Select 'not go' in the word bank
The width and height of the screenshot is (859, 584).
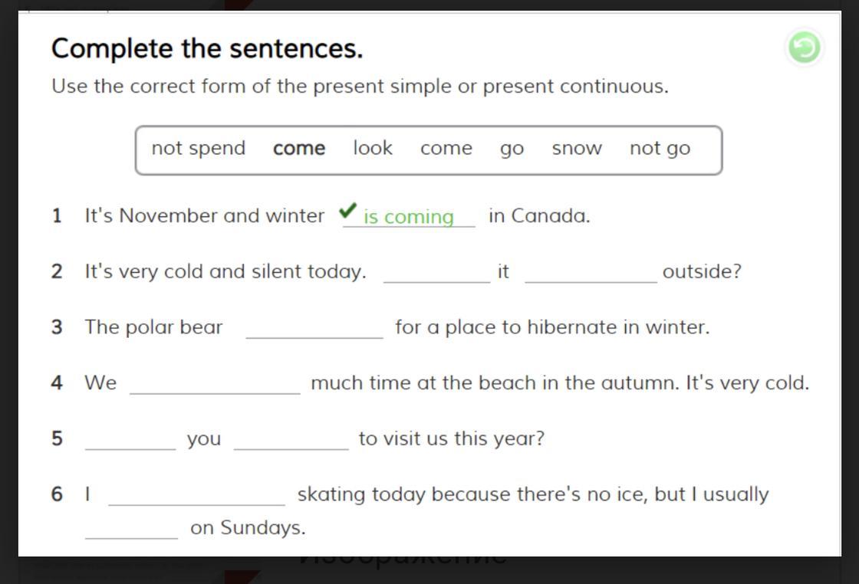click(660, 149)
